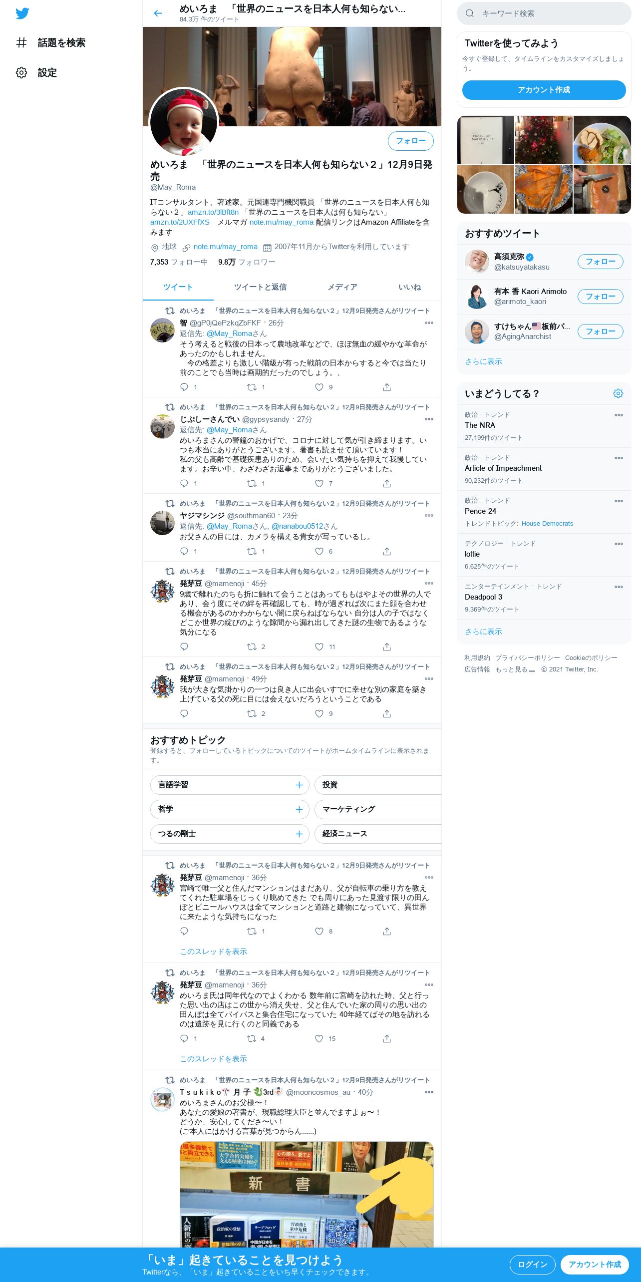Follow すけちゃん @AgingAnarchist

coord(600,331)
